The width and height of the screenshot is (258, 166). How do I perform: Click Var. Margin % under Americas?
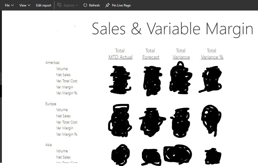pyautogui.click(x=67, y=93)
